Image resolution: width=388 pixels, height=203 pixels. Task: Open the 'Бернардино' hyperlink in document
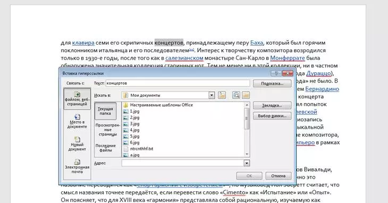click(x=322, y=89)
